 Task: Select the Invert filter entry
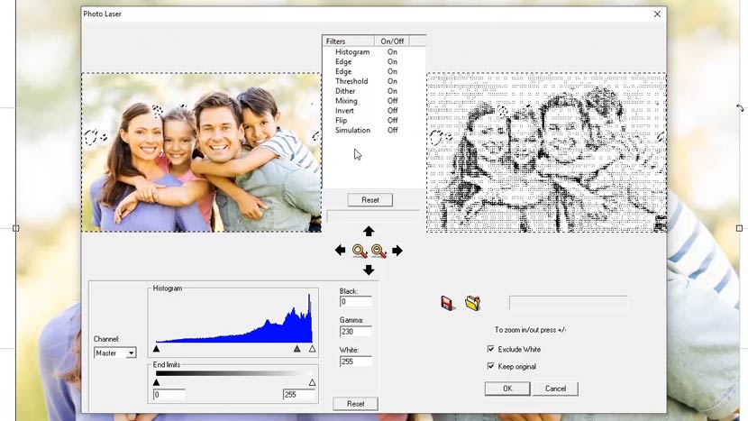[345, 111]
